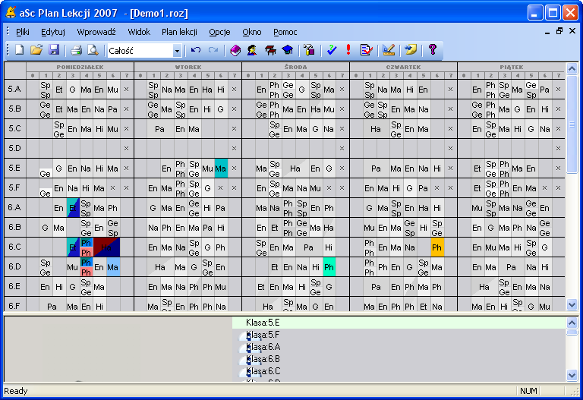Select orange Ph lesson in 6.C Thursday
Image resolution: width=583 pixels, height=400 pixels.
(x=437, y=247)
